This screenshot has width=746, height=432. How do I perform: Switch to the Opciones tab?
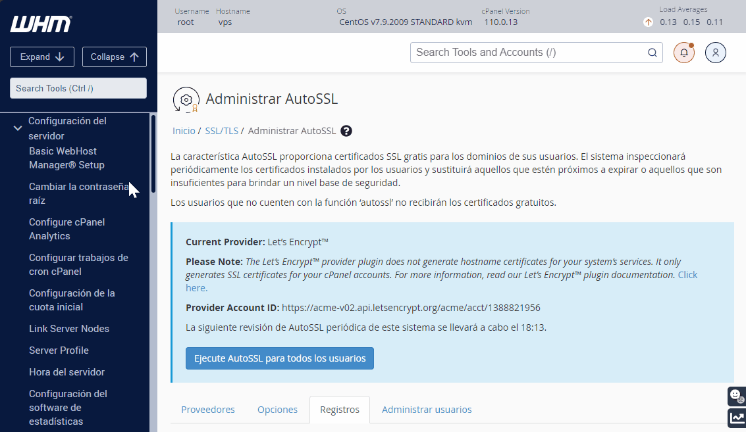[x=277, y=410]
